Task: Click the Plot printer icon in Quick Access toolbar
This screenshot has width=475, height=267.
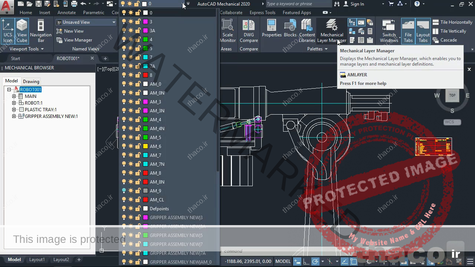Action: 74,4
